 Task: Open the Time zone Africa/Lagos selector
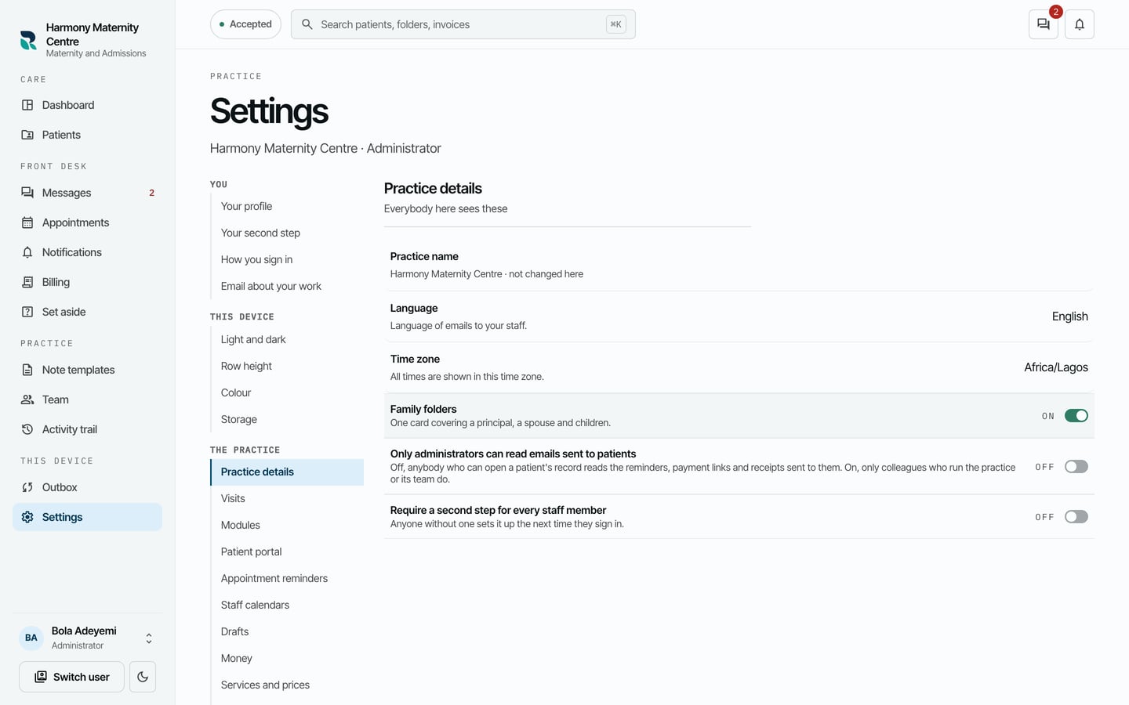1055,367
